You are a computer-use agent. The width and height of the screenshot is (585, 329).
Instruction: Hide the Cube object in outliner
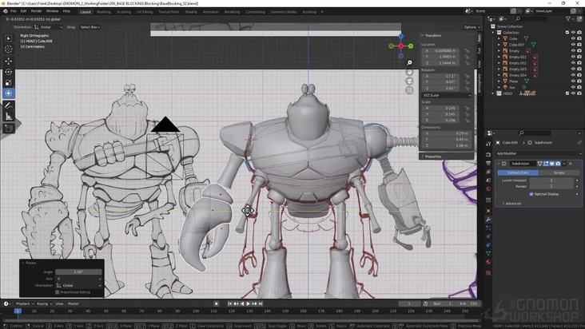574,38
